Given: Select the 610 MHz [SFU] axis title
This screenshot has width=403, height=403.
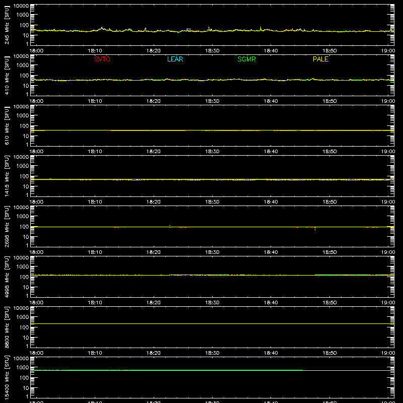Looking at the screenshot, I should click(7, 125).
